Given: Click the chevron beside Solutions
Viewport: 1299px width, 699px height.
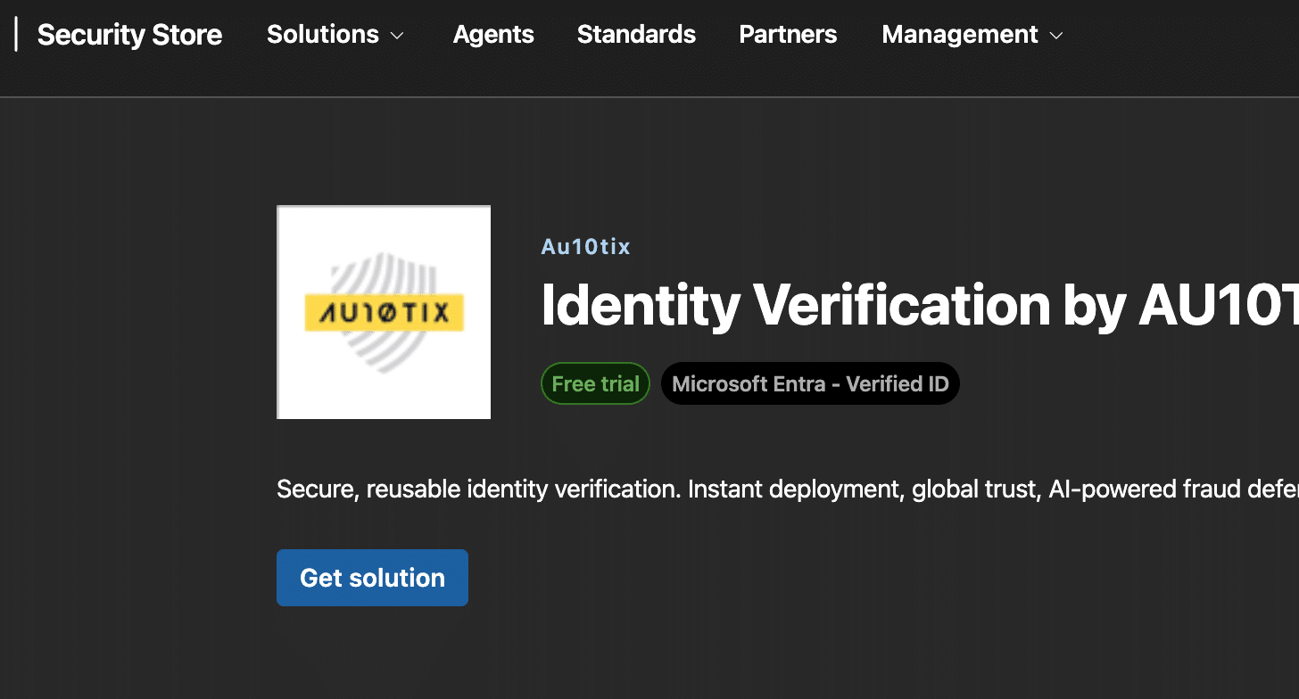Looking at the screenshot, I should [x=398, y=36].
